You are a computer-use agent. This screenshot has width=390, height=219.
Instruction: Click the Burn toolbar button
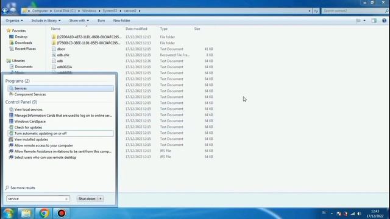tap(101, 21)
